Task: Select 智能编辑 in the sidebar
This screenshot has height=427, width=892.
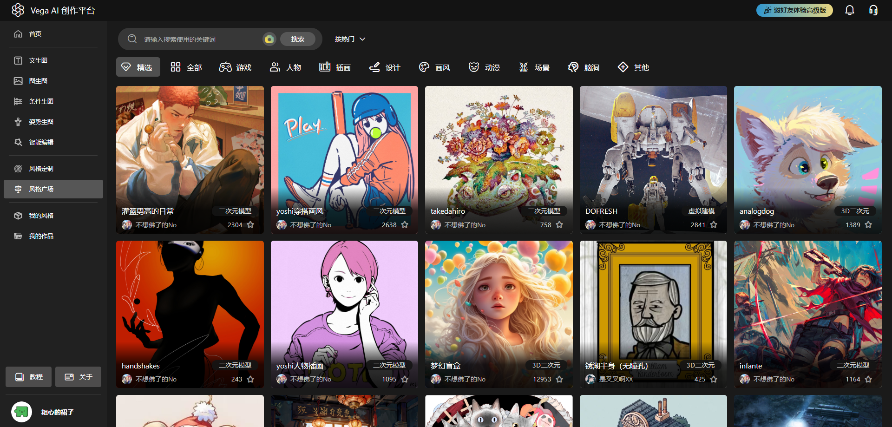Action: (53, 142)
